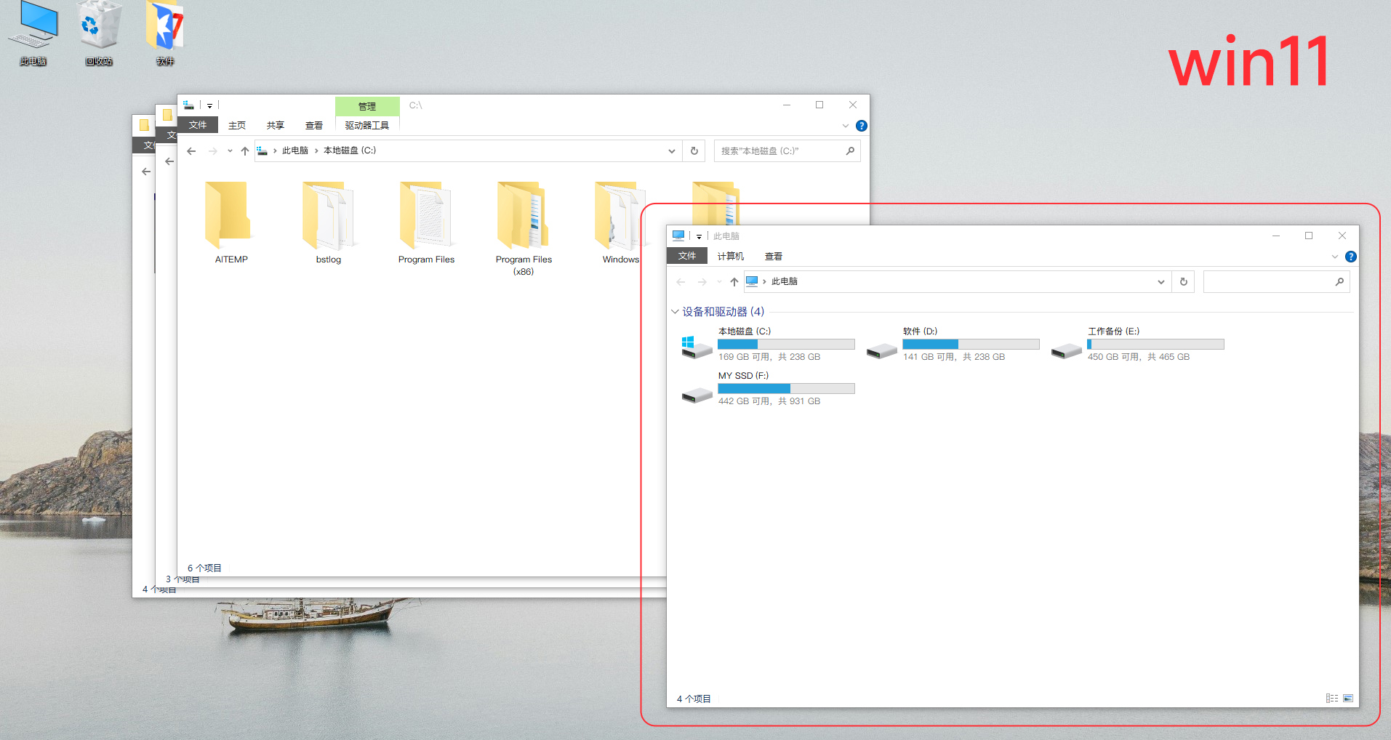The width and height of the screenshot is (1391, 740).
Task: Click the C: drive usage bar
Action: (786, 344)
